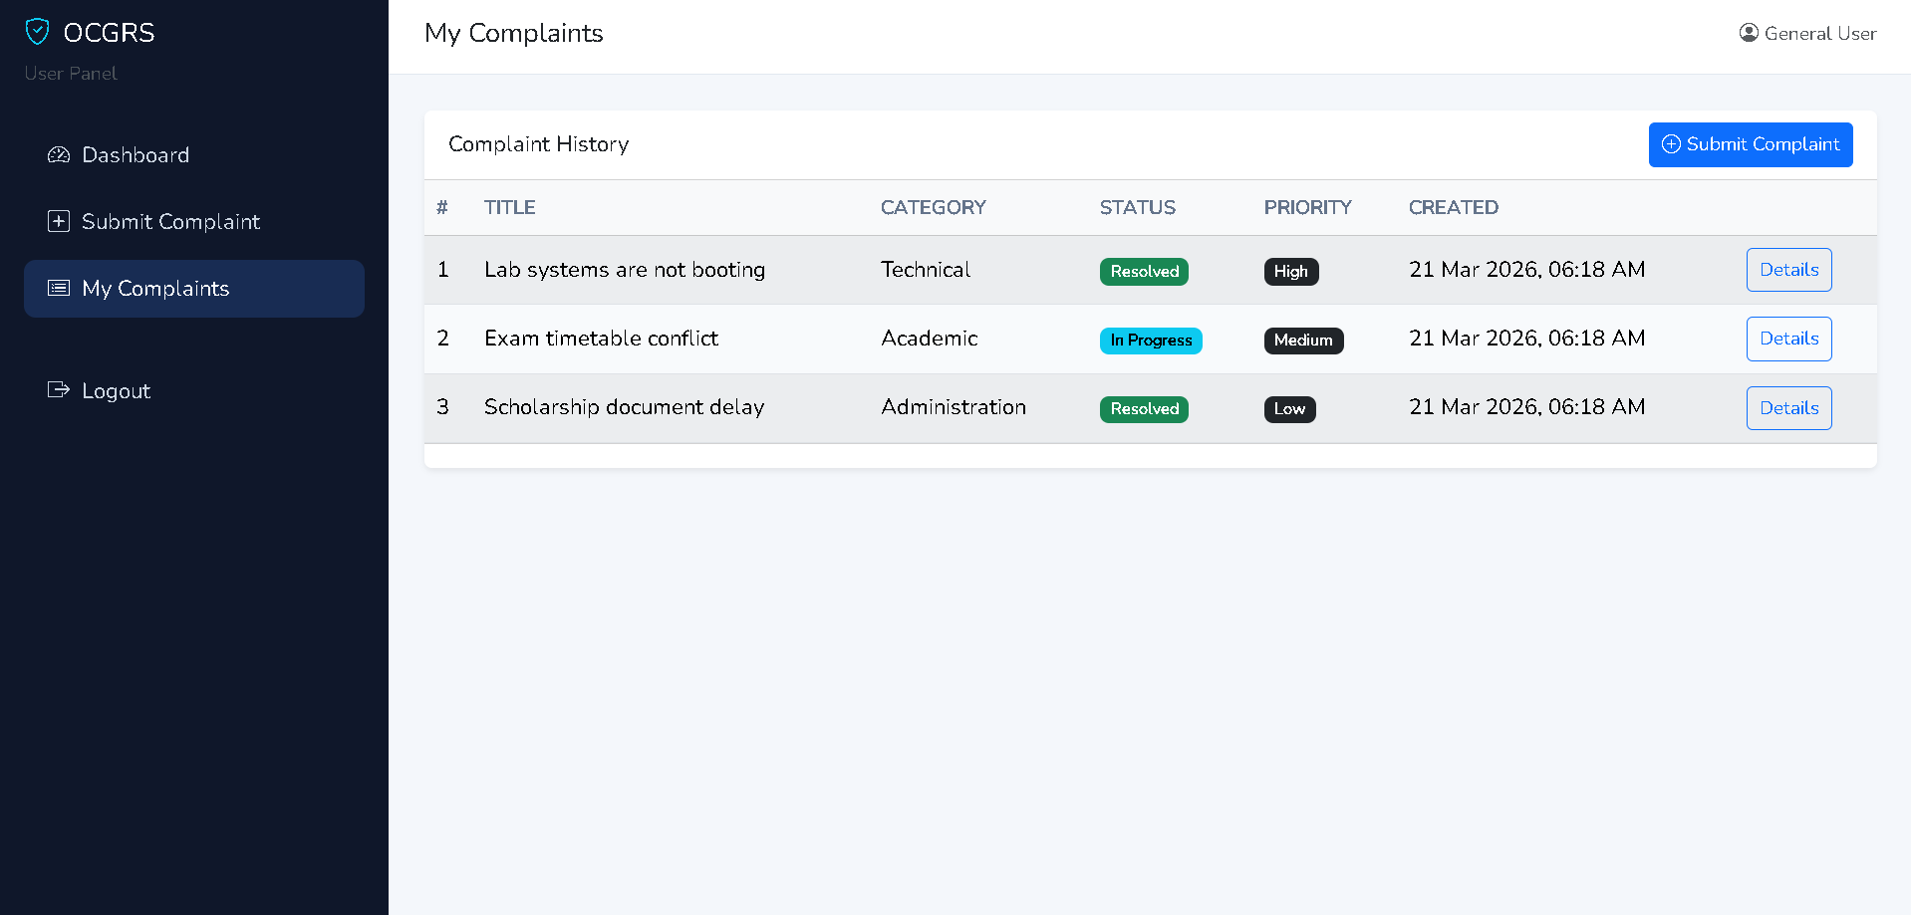
Task: Click row number 2 in the table
Action: tap(443, 339)
